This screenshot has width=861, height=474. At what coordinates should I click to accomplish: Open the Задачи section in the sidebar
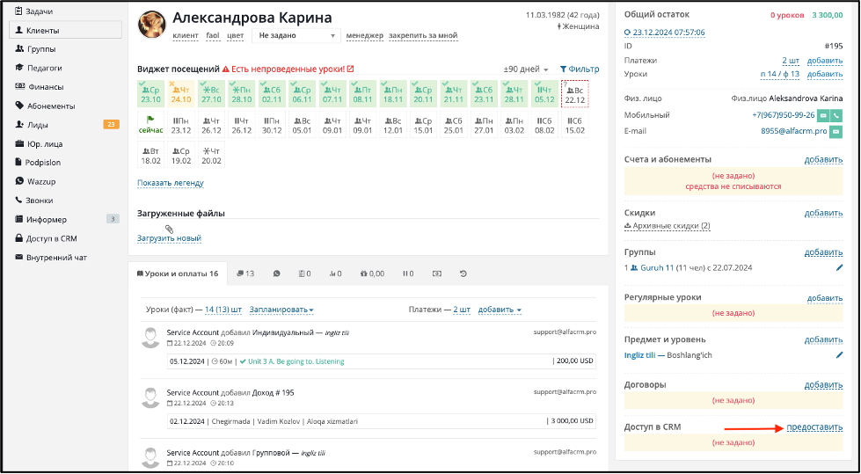coord(34,11)
